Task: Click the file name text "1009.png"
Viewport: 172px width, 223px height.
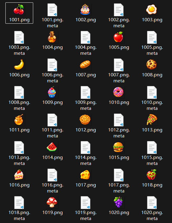Action: coord(52,103)
